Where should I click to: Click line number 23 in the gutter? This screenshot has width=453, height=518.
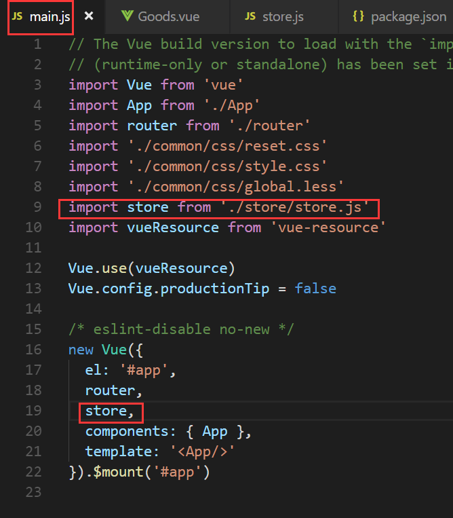(x=34, y=492)
